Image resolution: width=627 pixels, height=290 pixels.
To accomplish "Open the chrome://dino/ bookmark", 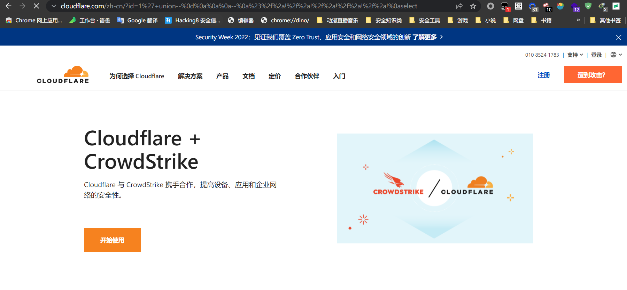I will pos(285,21).
